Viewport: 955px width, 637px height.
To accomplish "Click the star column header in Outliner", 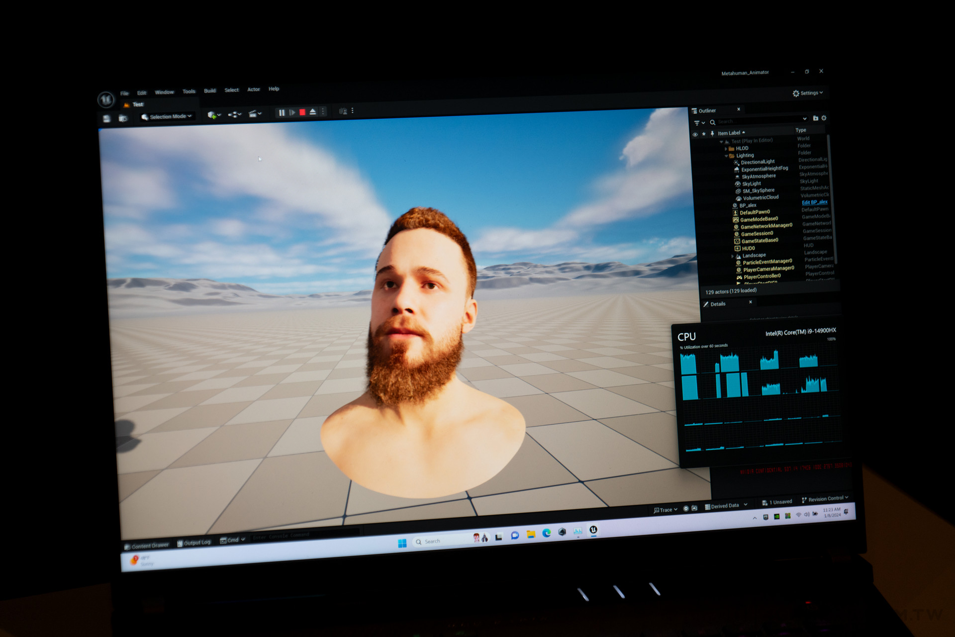I will (704, 134).
